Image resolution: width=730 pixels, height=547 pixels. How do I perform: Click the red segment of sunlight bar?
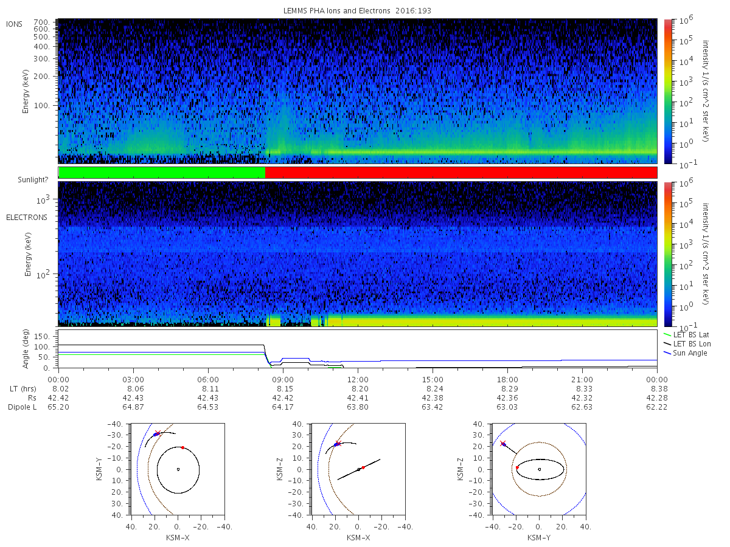(x=461, y=173)
